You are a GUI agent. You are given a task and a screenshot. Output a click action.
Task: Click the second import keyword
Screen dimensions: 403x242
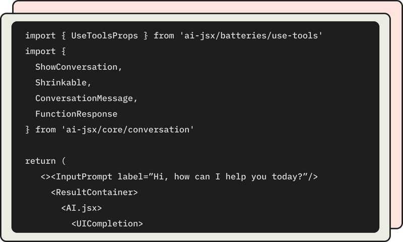pyautogui.click(x=40, y=51)
